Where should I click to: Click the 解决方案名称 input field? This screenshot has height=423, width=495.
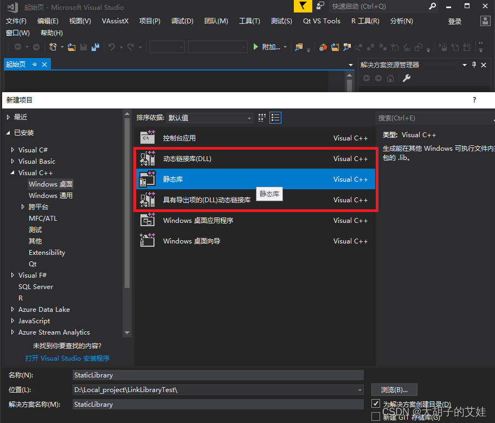(x=218, y=405)
